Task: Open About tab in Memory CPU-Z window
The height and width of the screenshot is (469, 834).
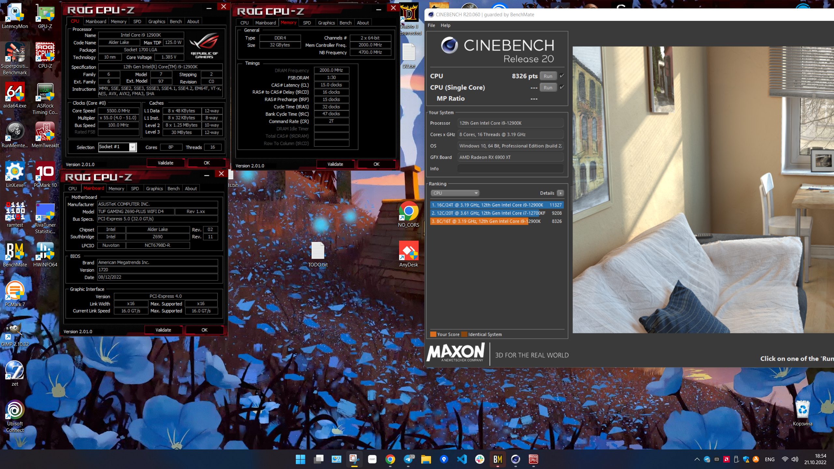Action: pos(363,23)
